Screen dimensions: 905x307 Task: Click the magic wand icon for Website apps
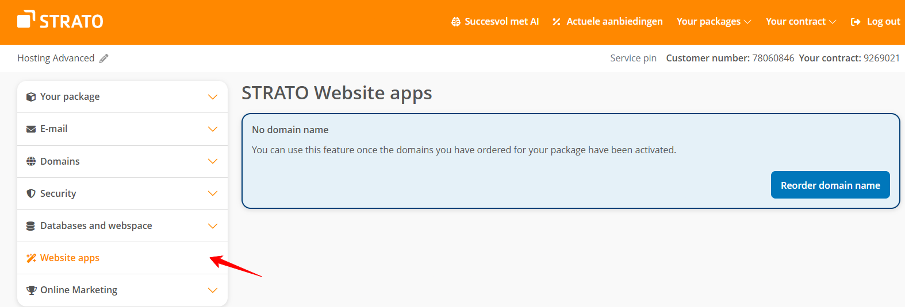[31, 258]
